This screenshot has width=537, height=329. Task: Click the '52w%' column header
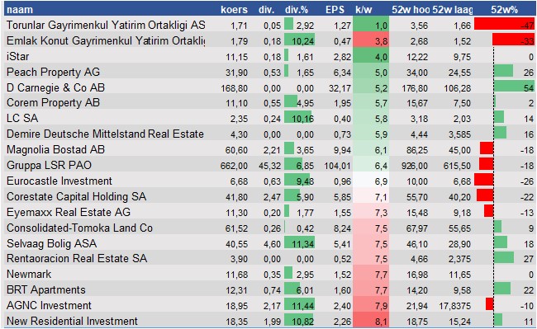pyautogui.click(x=504, y=10)
